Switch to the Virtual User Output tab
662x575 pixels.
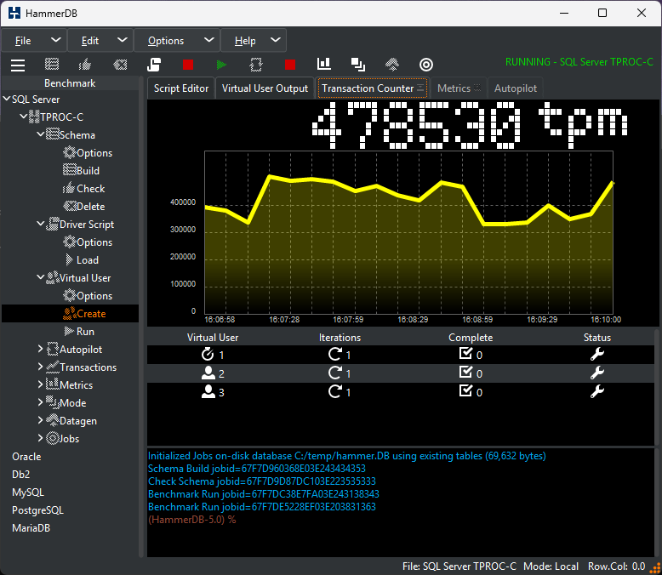pyautogui.click(x=265, y=88)
